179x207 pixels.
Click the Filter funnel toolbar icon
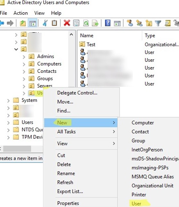pyautogui.click(x=158, y=23)
